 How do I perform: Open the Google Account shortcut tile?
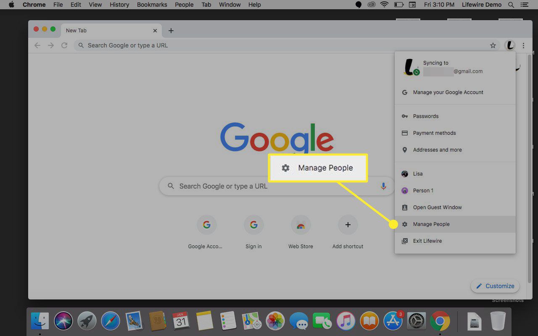(206, 232)
